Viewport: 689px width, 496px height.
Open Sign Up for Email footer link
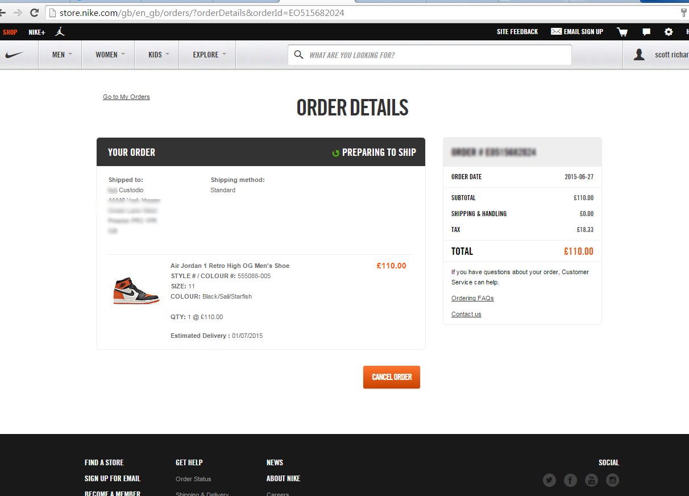[x=113, y=478]
